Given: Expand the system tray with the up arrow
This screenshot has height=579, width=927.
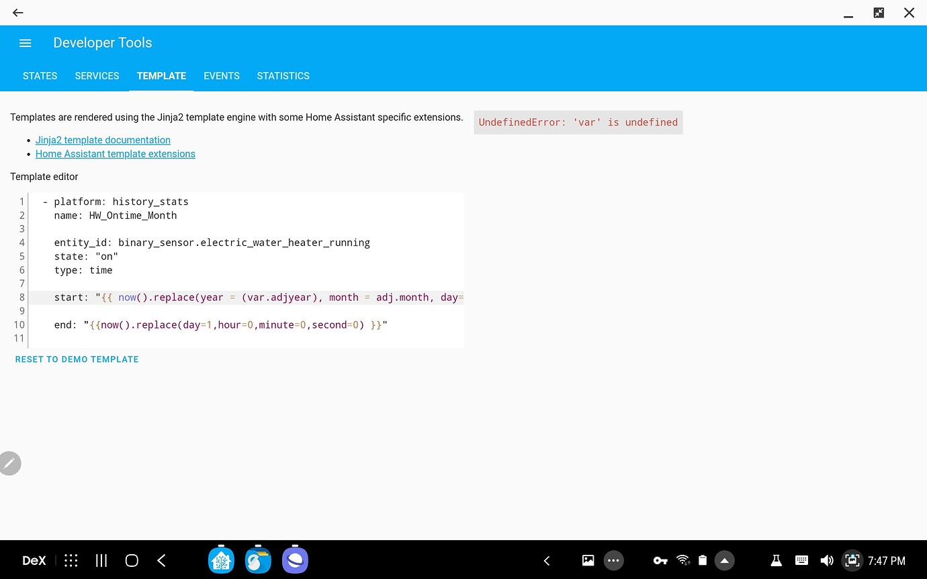Looking at the screenshot, I should pos(724,560).
